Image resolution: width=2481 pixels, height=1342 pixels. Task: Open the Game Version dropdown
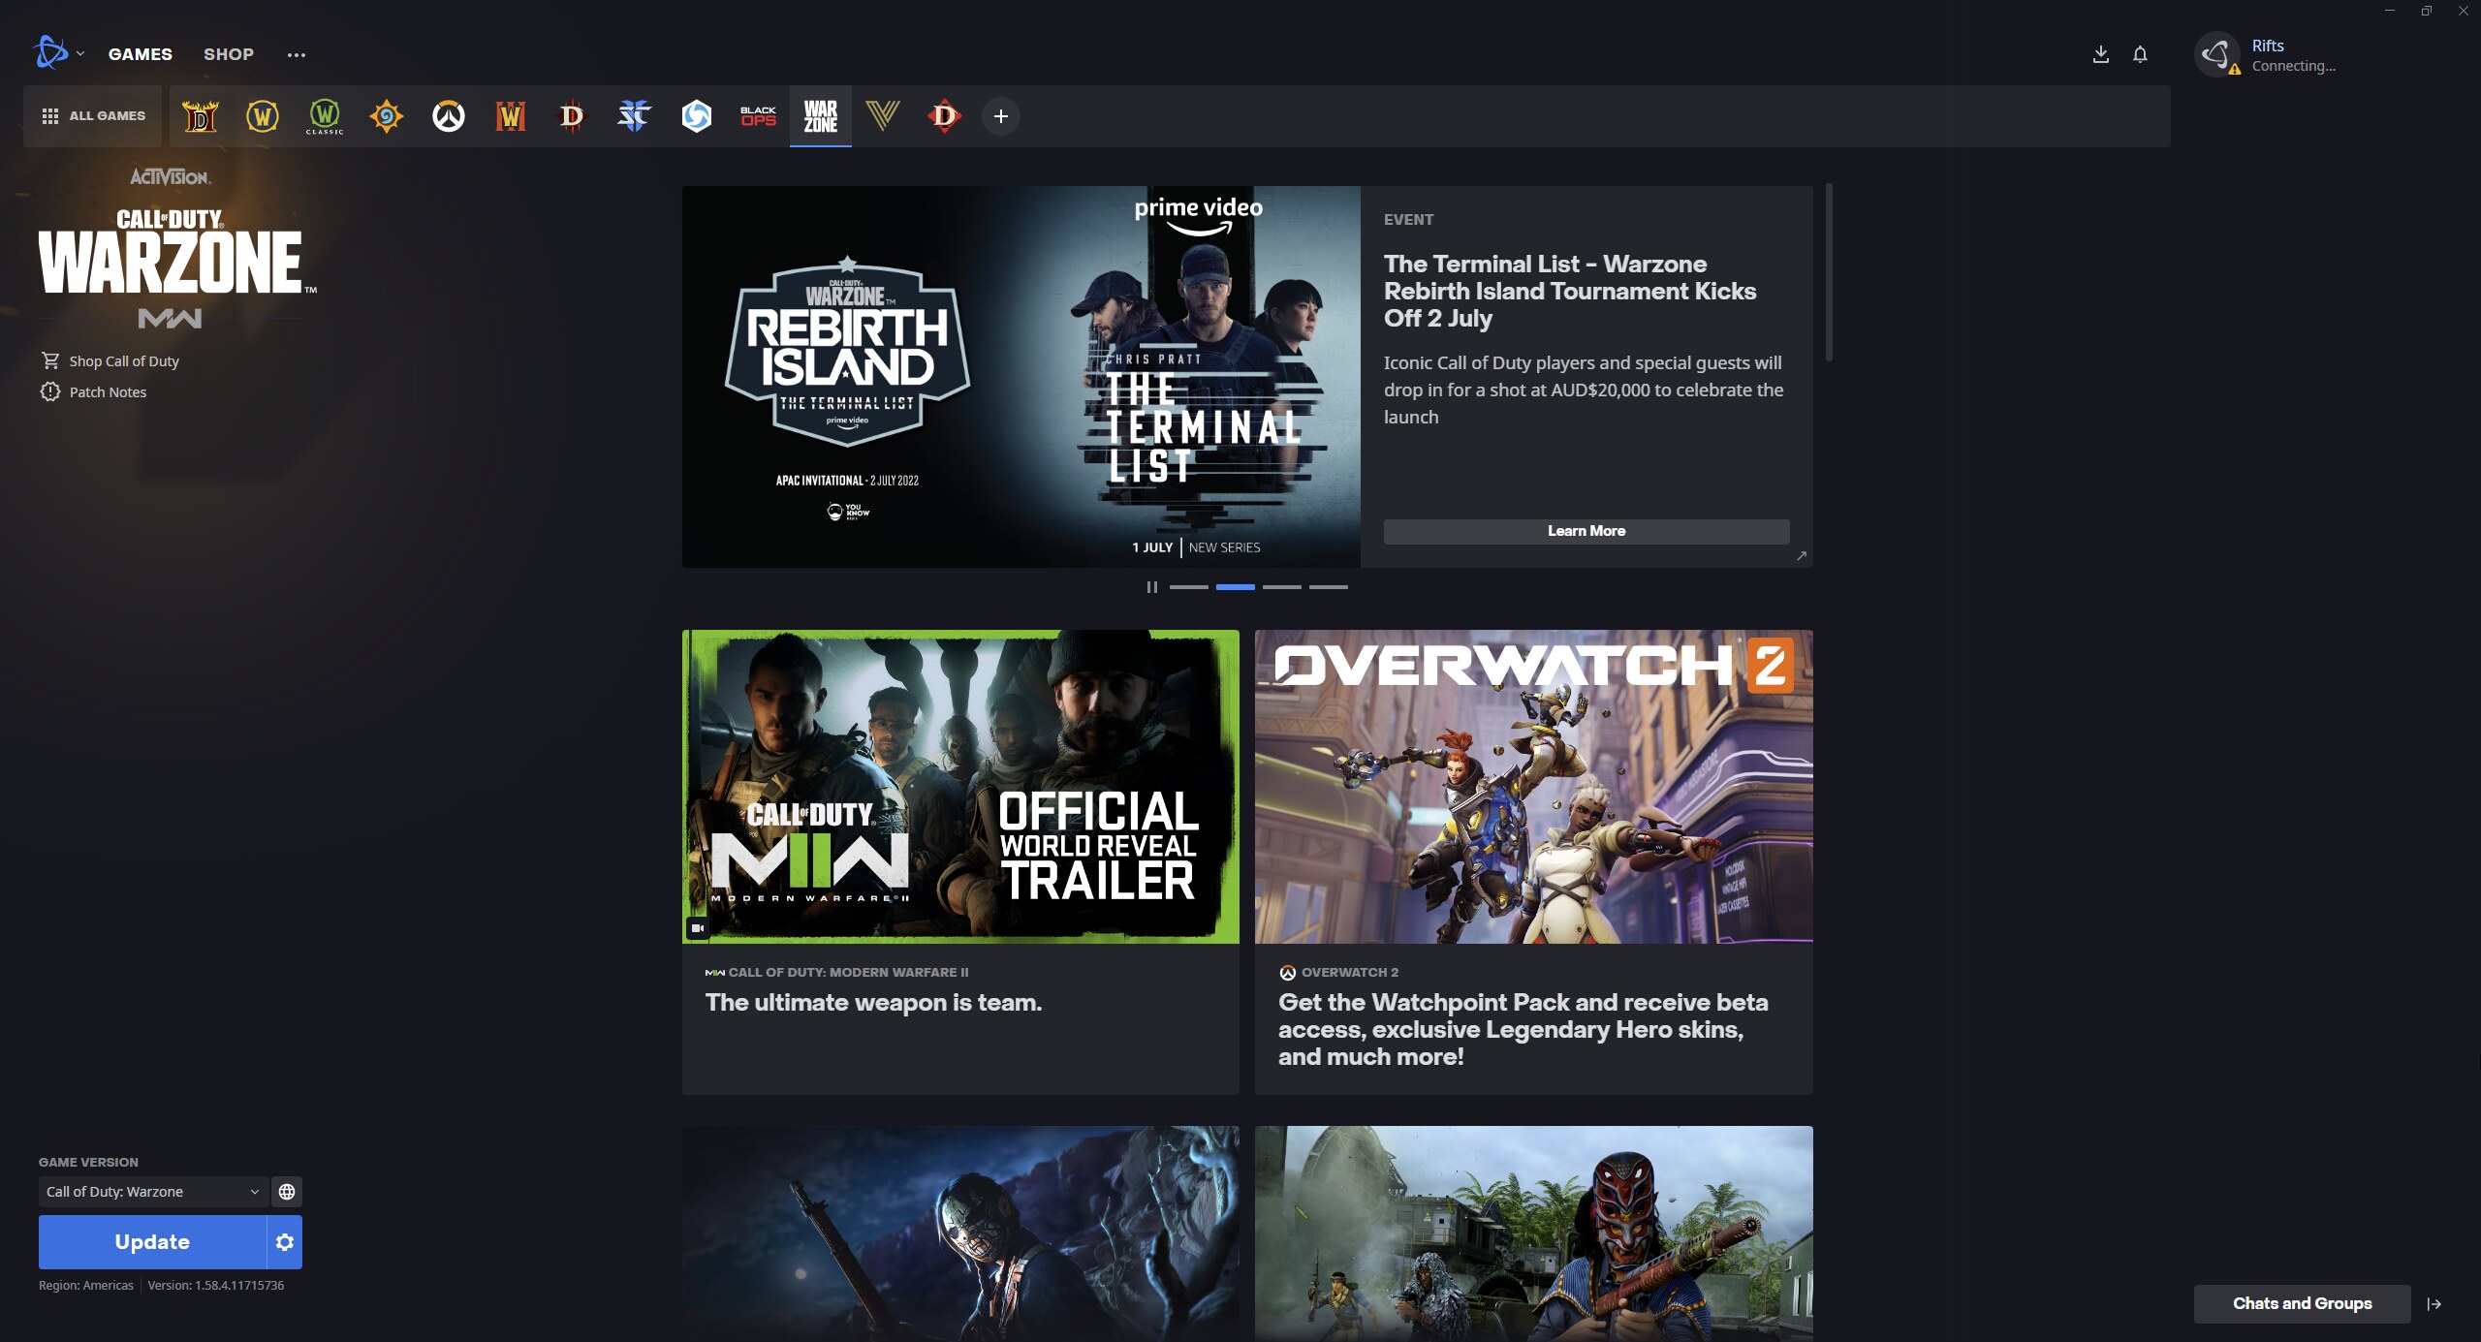point(153,1192)
